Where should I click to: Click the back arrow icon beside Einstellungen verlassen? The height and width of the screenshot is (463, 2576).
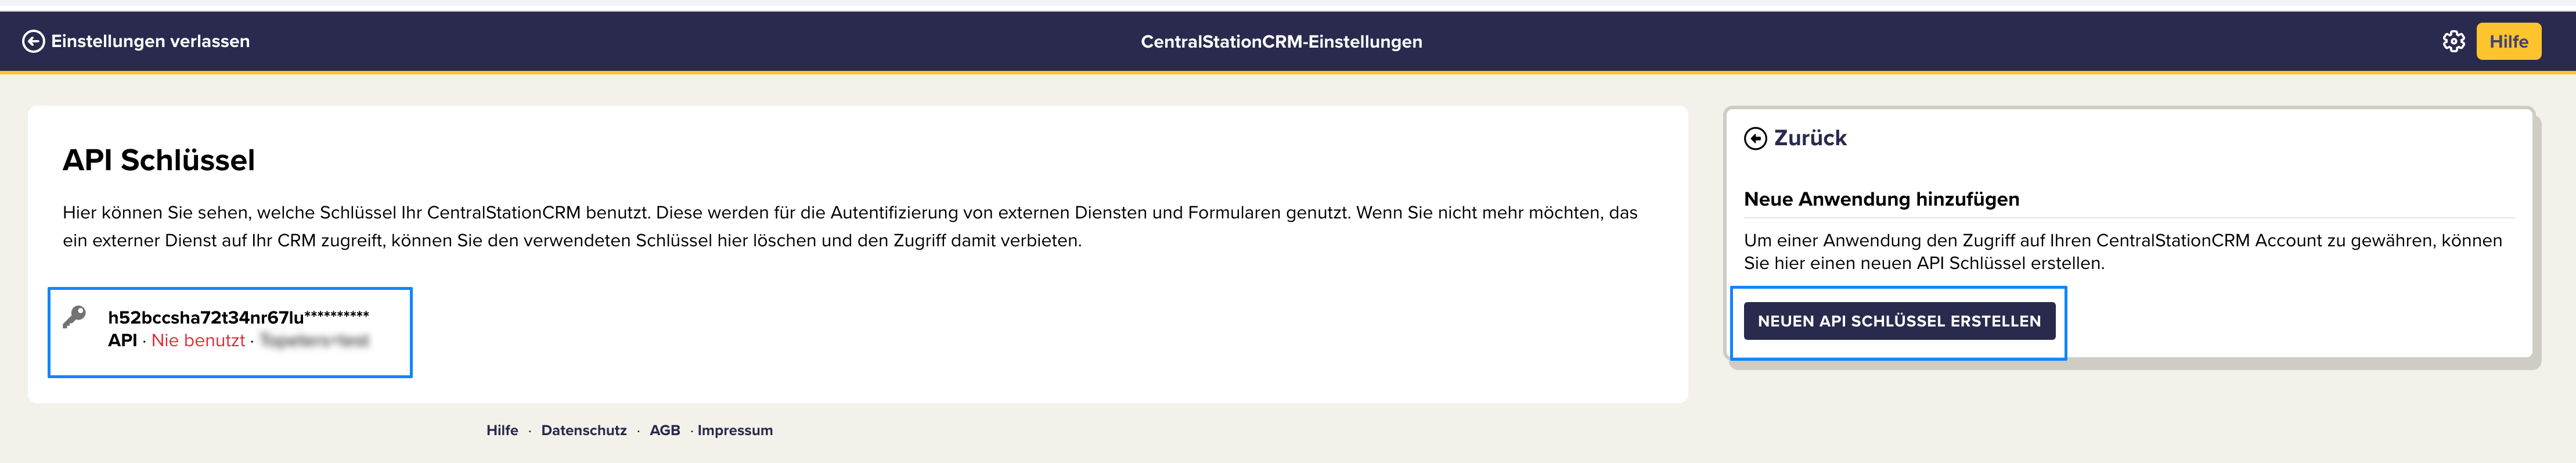tap(33, 41)
